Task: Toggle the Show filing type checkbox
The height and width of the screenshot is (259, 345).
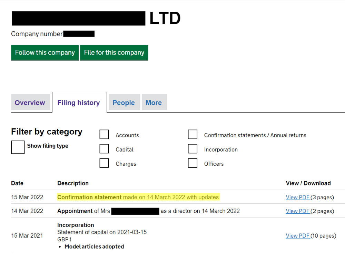Action: click(18, 147)
